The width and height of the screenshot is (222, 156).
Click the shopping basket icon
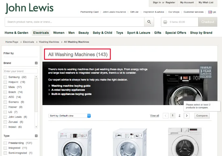[x=165, y=22]
